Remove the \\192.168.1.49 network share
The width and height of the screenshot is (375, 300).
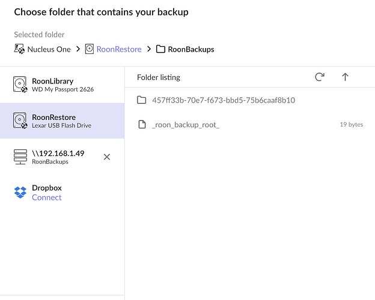click(x=107, y=157)
